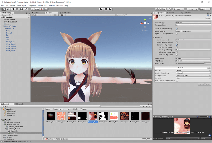Open the Inspector help icon
Image resolution: width=212 pixels, height=143 pixels.
(x=208, y=15)
